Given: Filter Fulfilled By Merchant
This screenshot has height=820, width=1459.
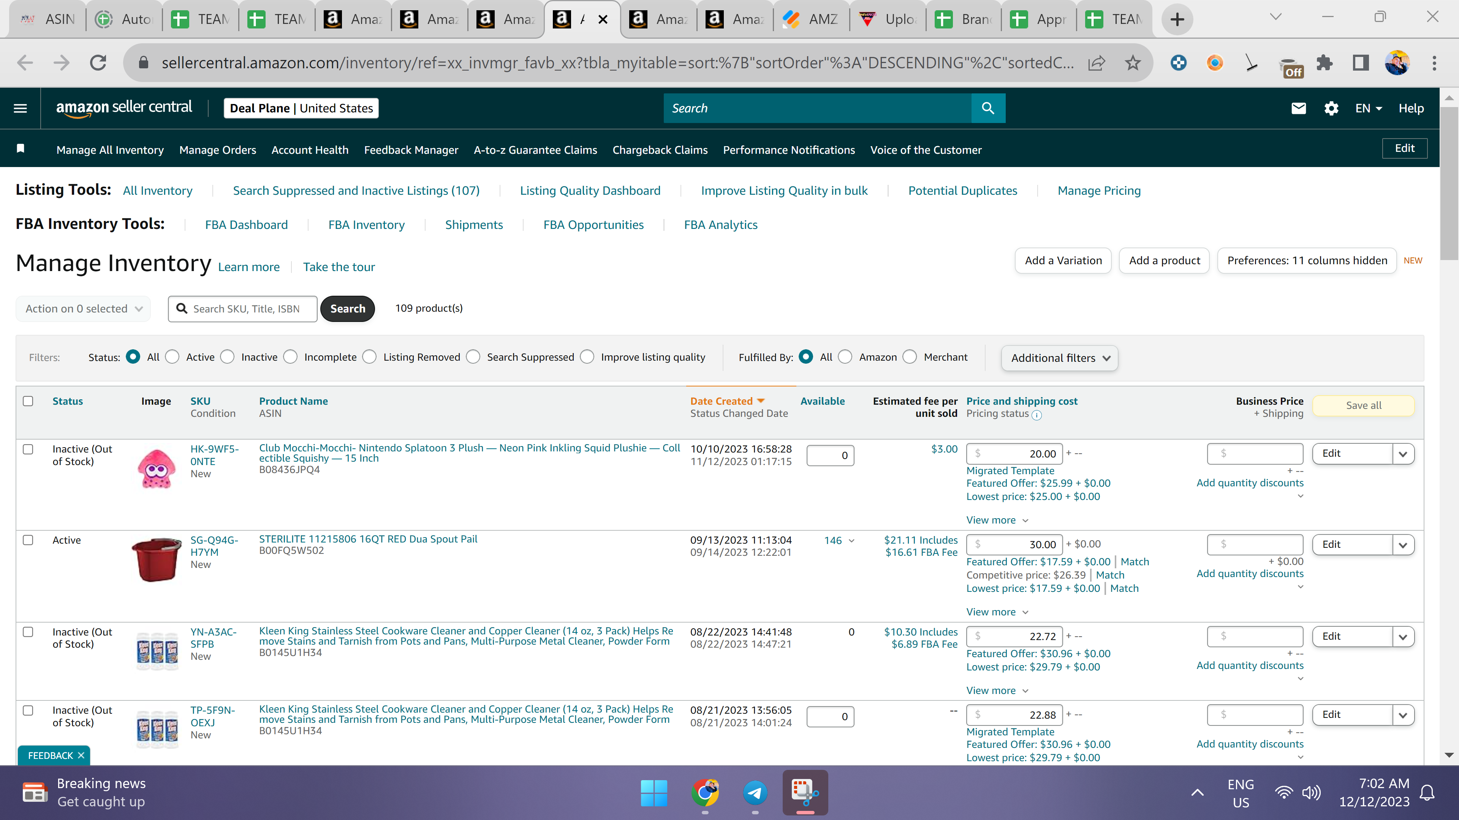Looking at the screenshot, I should point(910,357).
